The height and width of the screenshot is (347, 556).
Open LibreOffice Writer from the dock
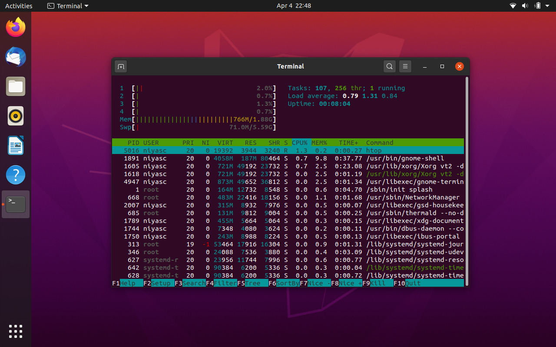(x=16, y=145)
